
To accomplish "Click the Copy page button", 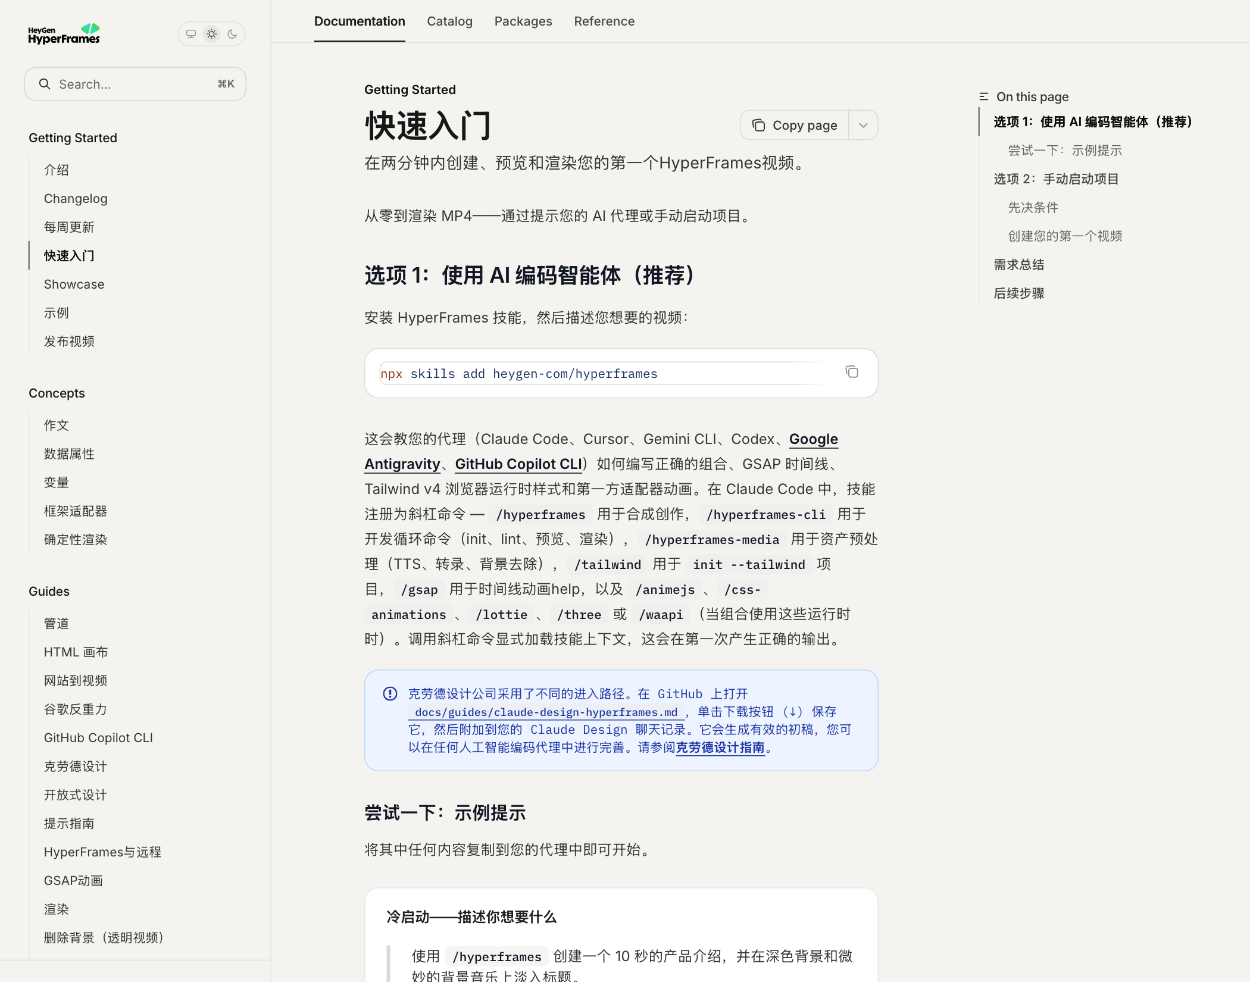I will coord(795,125).
